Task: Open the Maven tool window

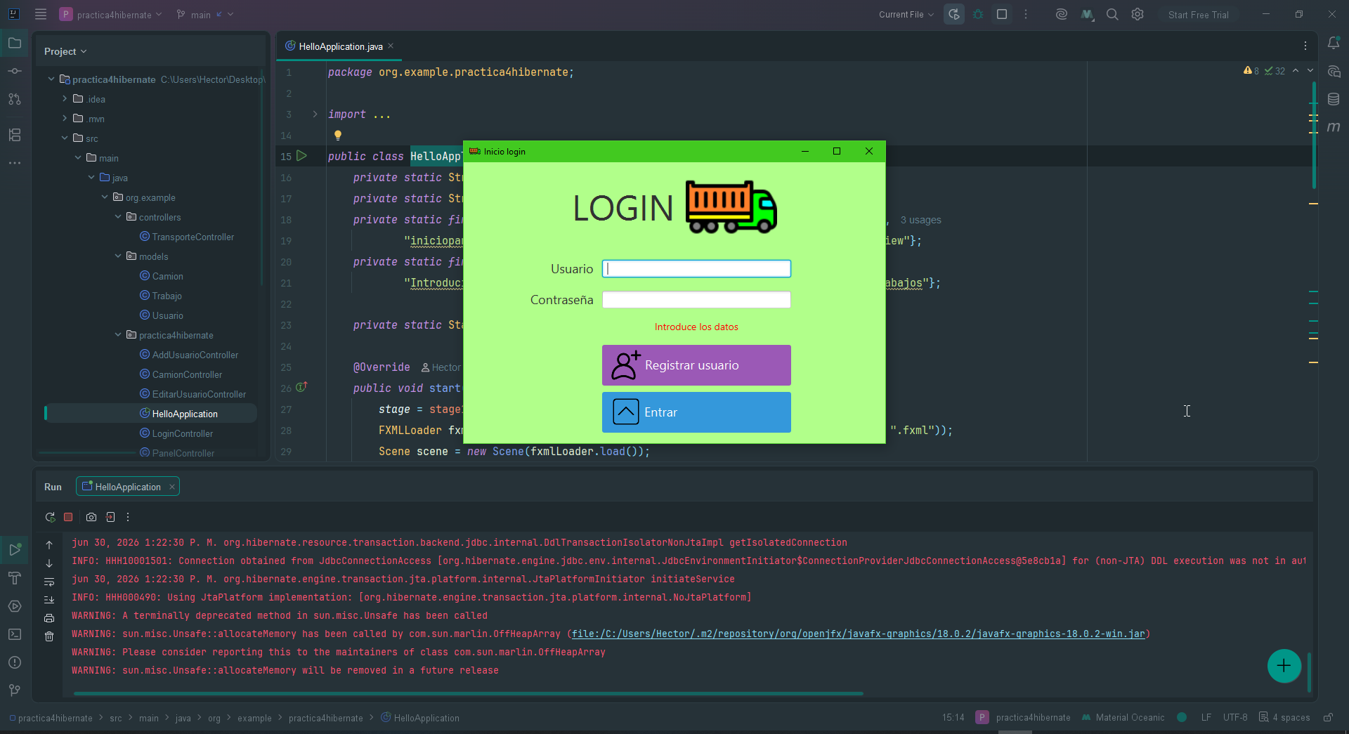Action: [1334, 127]
